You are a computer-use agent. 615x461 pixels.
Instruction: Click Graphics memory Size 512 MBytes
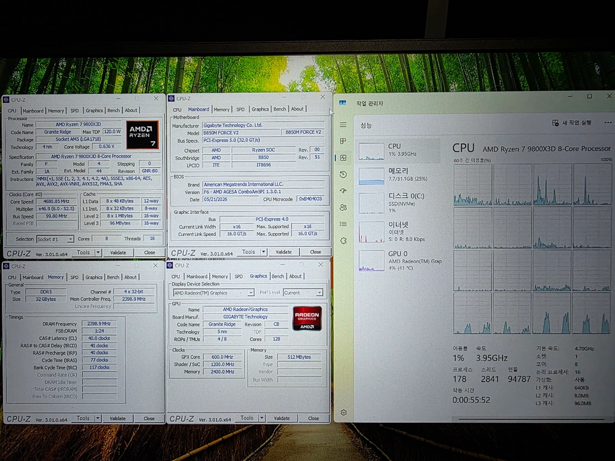299,357
